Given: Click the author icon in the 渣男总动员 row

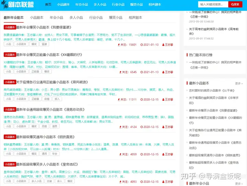Looking at the screenshot, I should (163, 127).
